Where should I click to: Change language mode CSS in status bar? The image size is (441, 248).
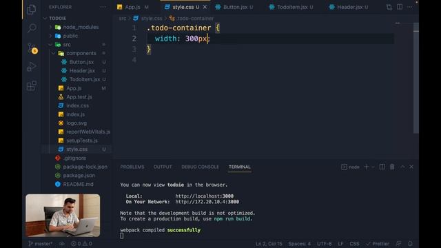354,243
